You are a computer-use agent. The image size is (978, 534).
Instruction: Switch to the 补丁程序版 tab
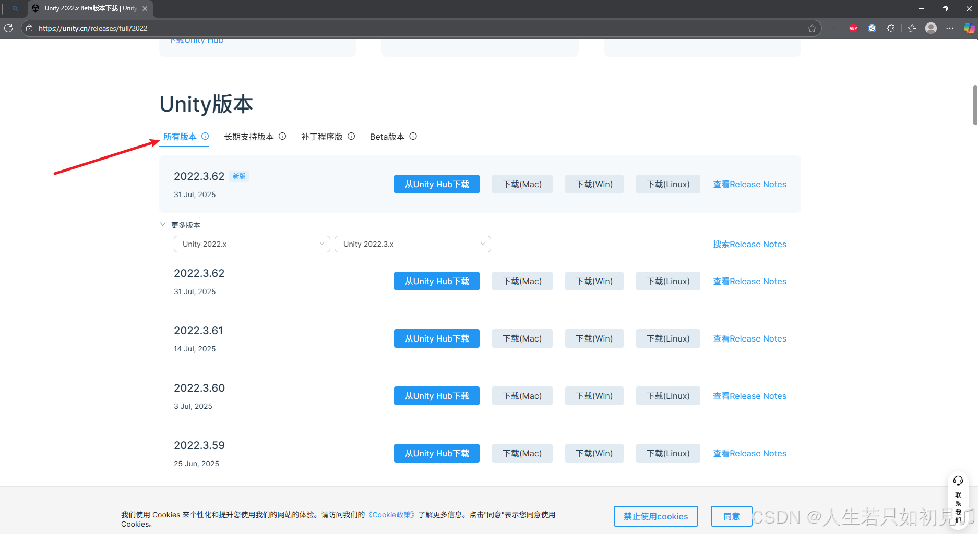tap(322, 137)
